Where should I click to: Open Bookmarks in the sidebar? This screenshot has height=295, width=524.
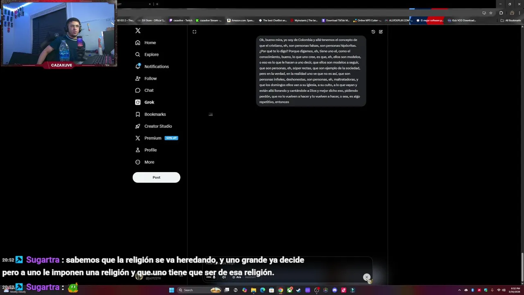click(x=151, y=114)
